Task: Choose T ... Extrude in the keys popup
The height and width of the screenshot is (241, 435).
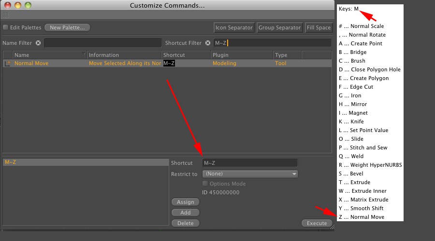Action: point(354,182)
